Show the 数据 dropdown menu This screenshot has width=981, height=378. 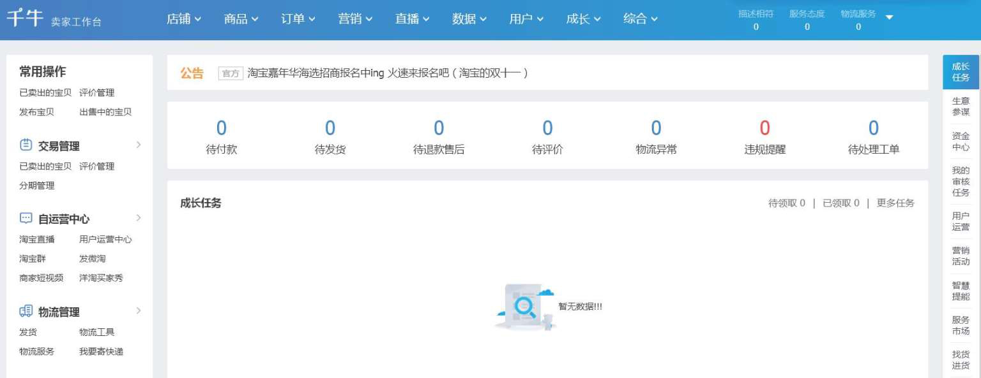[x=469, y=19]
